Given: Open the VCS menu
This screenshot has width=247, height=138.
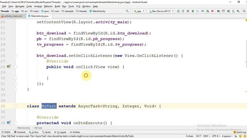Looking at the screenshot, I should coord(78,7).
